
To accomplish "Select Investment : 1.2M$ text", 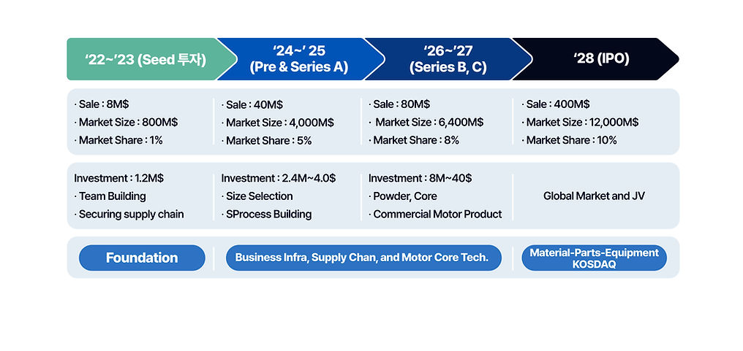I will coord(118,178).
